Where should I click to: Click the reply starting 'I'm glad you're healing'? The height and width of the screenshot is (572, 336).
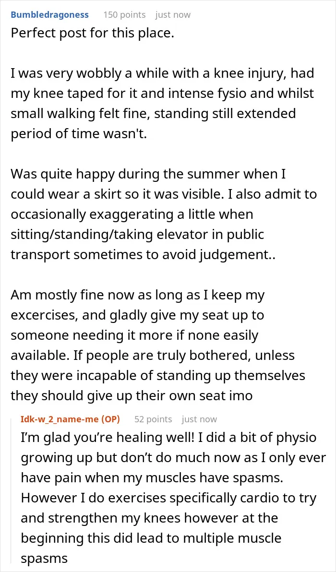[173, 498]
